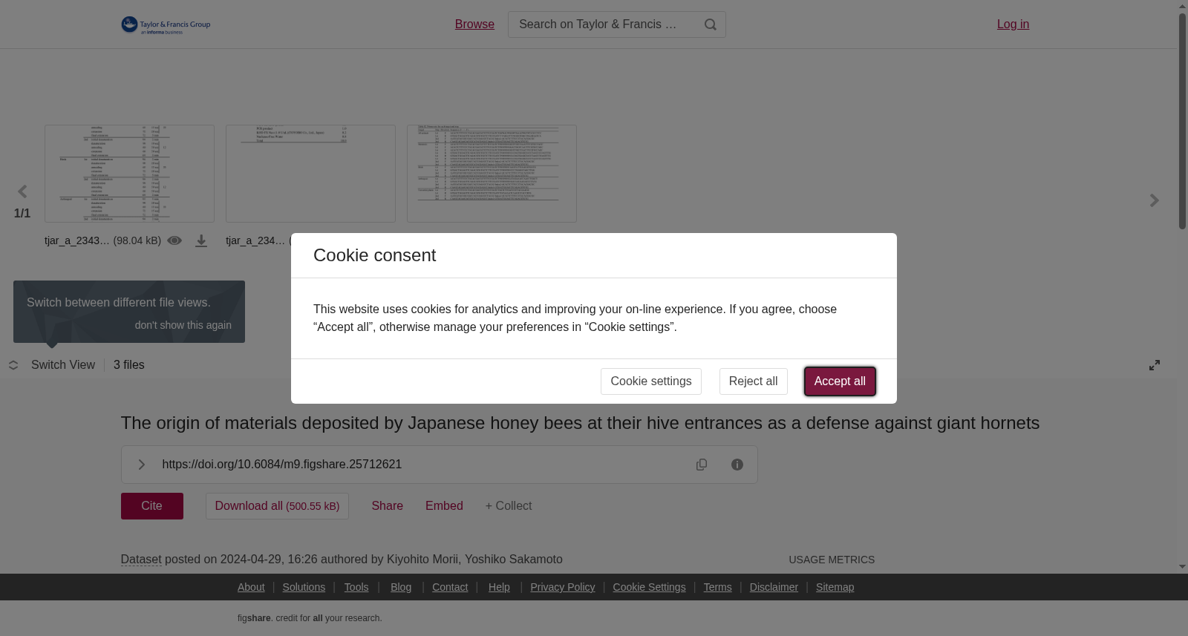Open third file thumbnail

point(492,174)
